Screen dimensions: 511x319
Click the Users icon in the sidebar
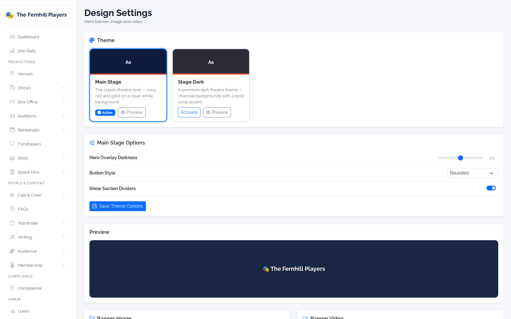coord(12,311)
